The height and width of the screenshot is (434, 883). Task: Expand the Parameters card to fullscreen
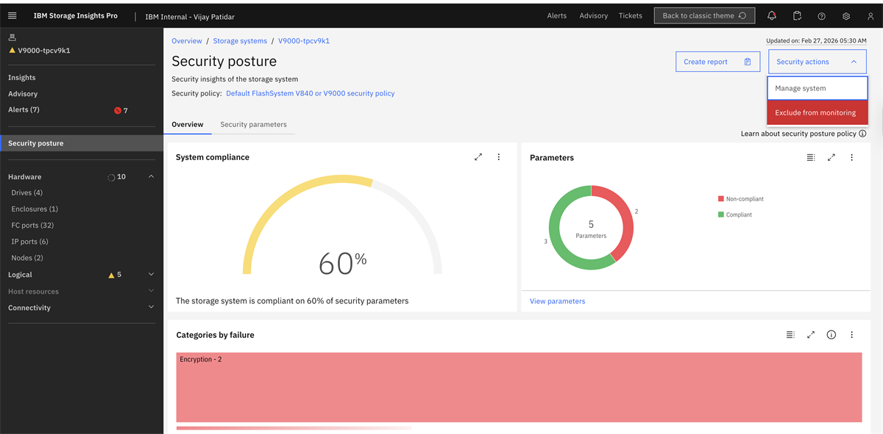[831, 157]
